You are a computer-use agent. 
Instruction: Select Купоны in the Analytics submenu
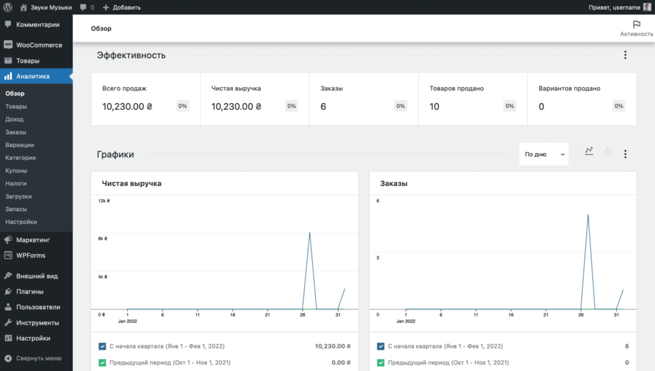[16, 170]
